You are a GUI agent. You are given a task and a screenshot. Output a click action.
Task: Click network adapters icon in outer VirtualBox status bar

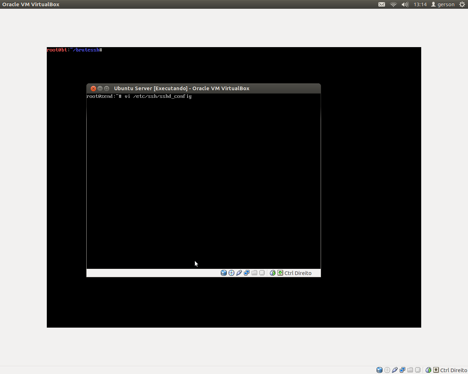click(403, 370)
